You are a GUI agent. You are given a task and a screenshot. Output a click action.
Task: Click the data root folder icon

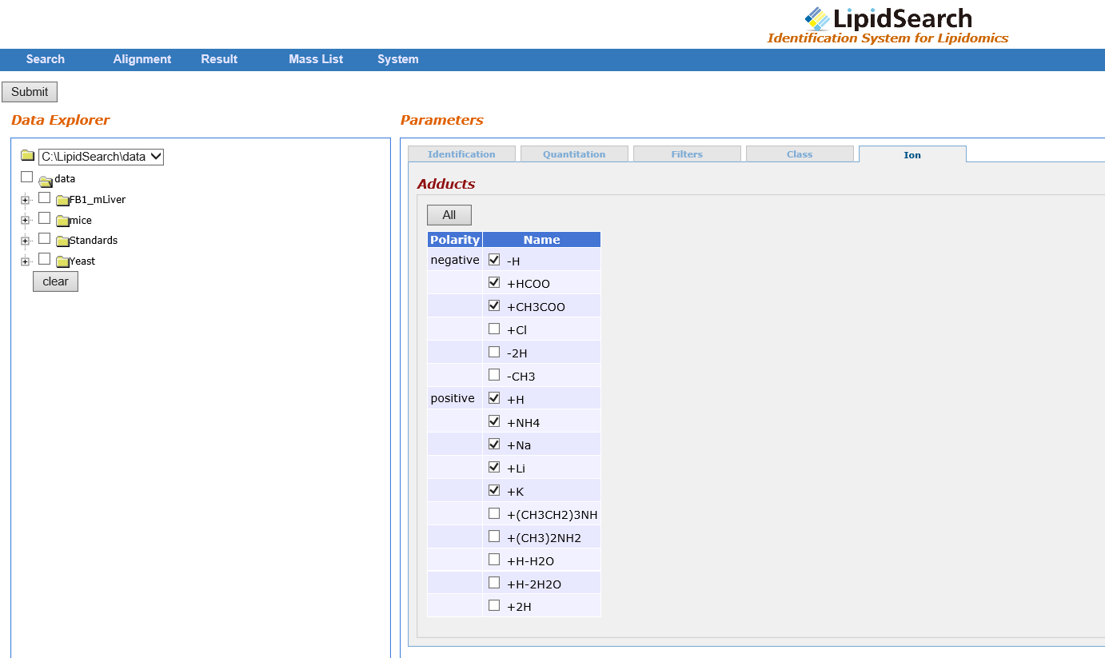point(46,181)
